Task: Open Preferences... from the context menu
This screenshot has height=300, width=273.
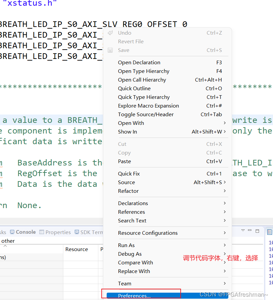Action: point(167,296)
